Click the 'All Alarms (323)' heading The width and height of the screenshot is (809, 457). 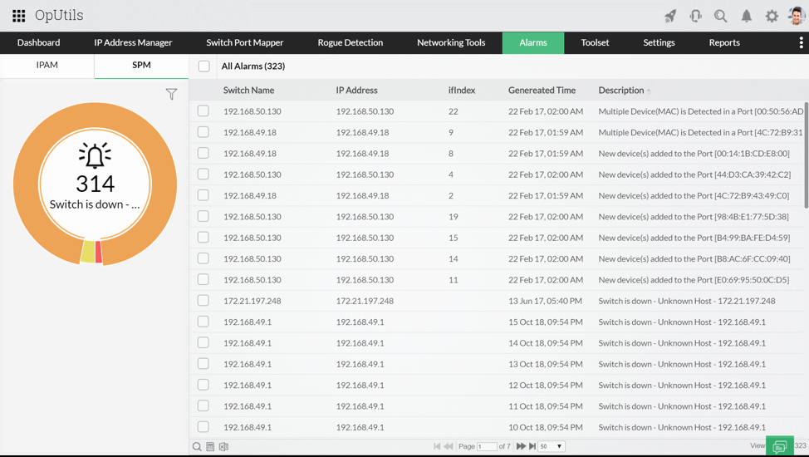(253, 66)
